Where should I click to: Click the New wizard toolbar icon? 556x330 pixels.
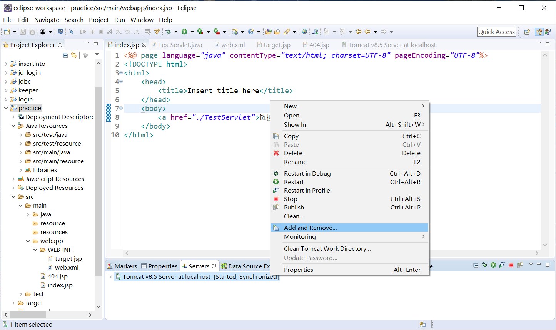[7, 32]
